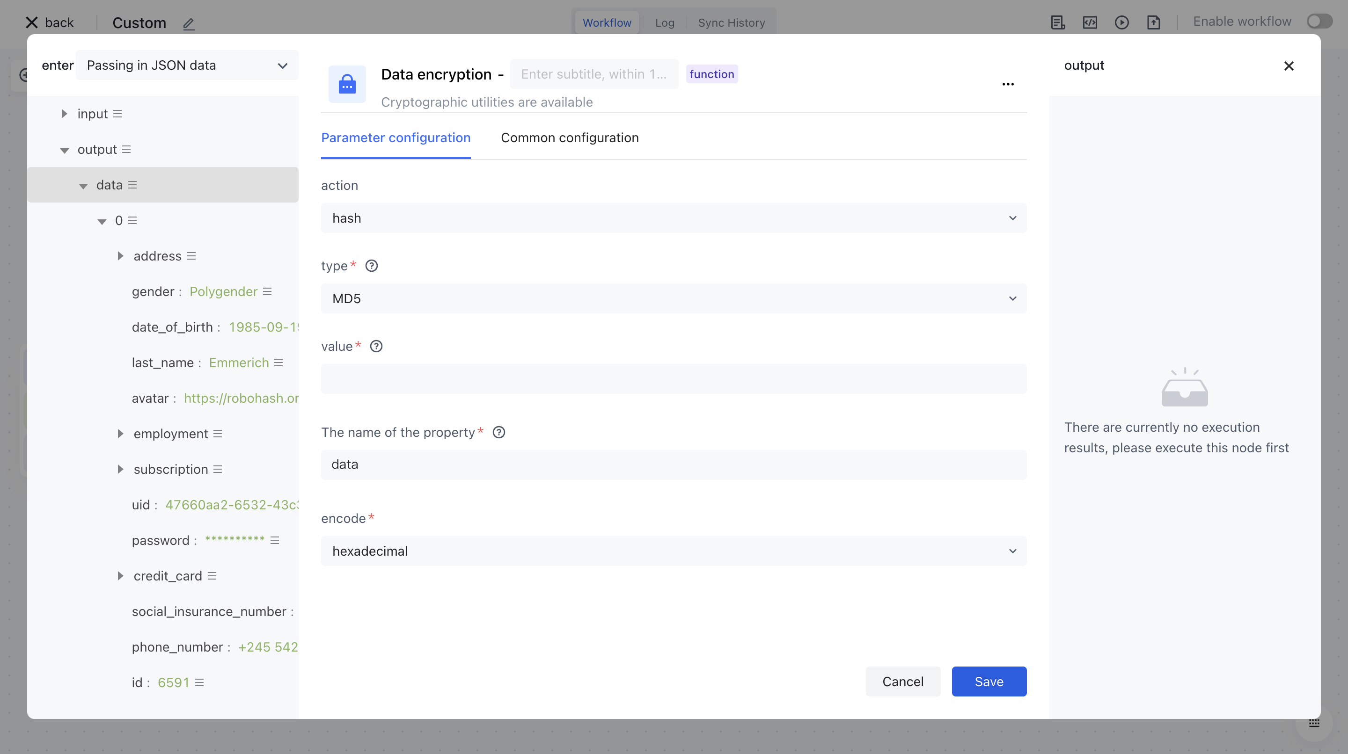Click the code view icon in top toolbar
The width and height of the screenshot is (1348, 754).
click(1090, 22)
